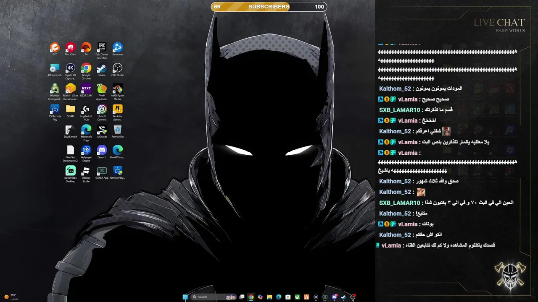Open Microsoft Store from the taskbar
538x302 pixels.
click(x=288, y=297)
